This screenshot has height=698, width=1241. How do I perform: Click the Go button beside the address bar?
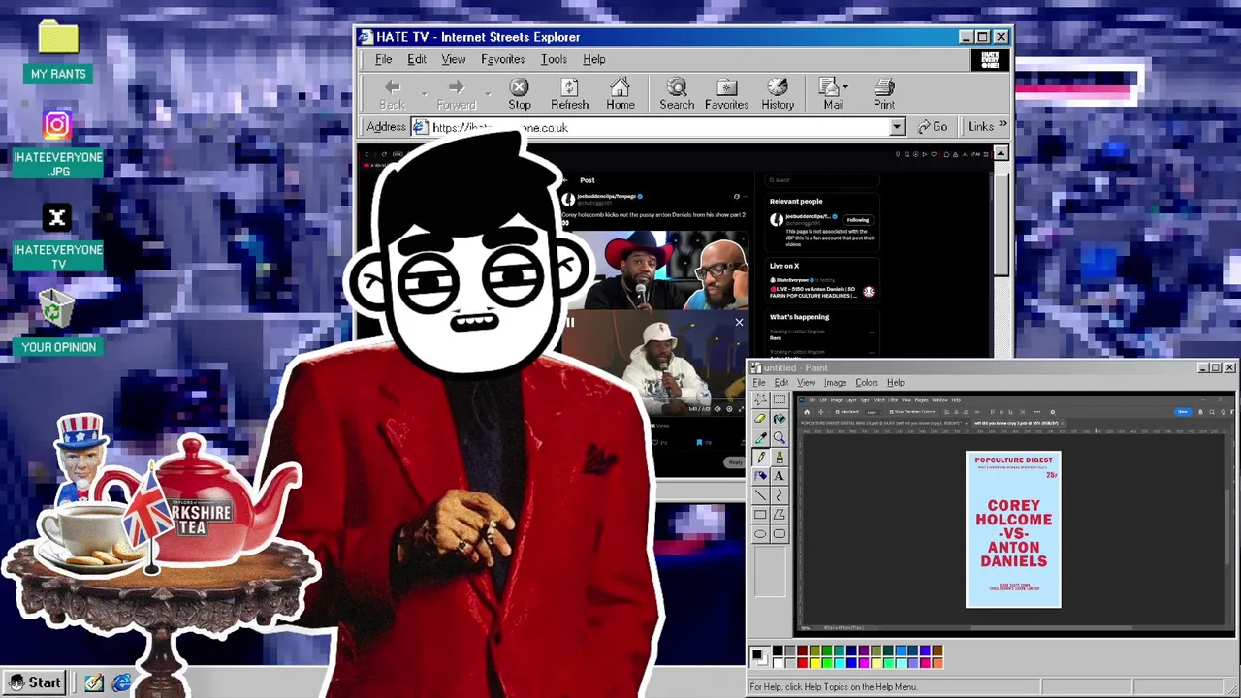click(x=933, y=127)
